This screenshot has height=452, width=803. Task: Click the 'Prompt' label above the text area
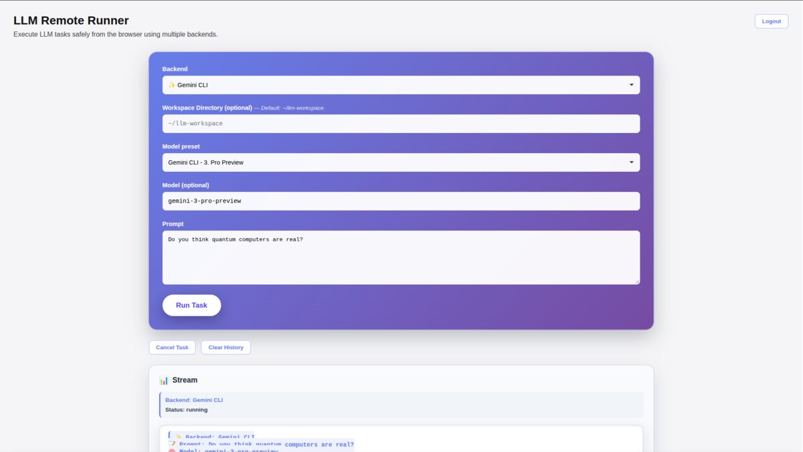(173, 224)
